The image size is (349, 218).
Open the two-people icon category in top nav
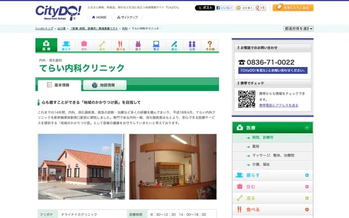coord(192,46)
